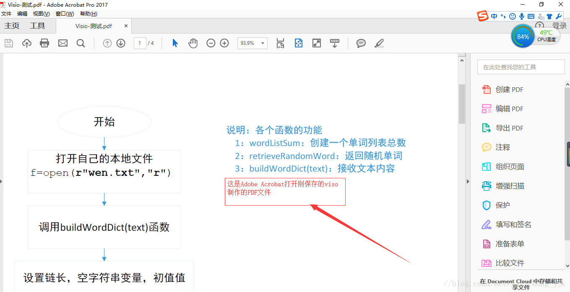The image size is (570, 292).
Task: Click tools pane scrollbar down arrow
Action: point(567,266)
